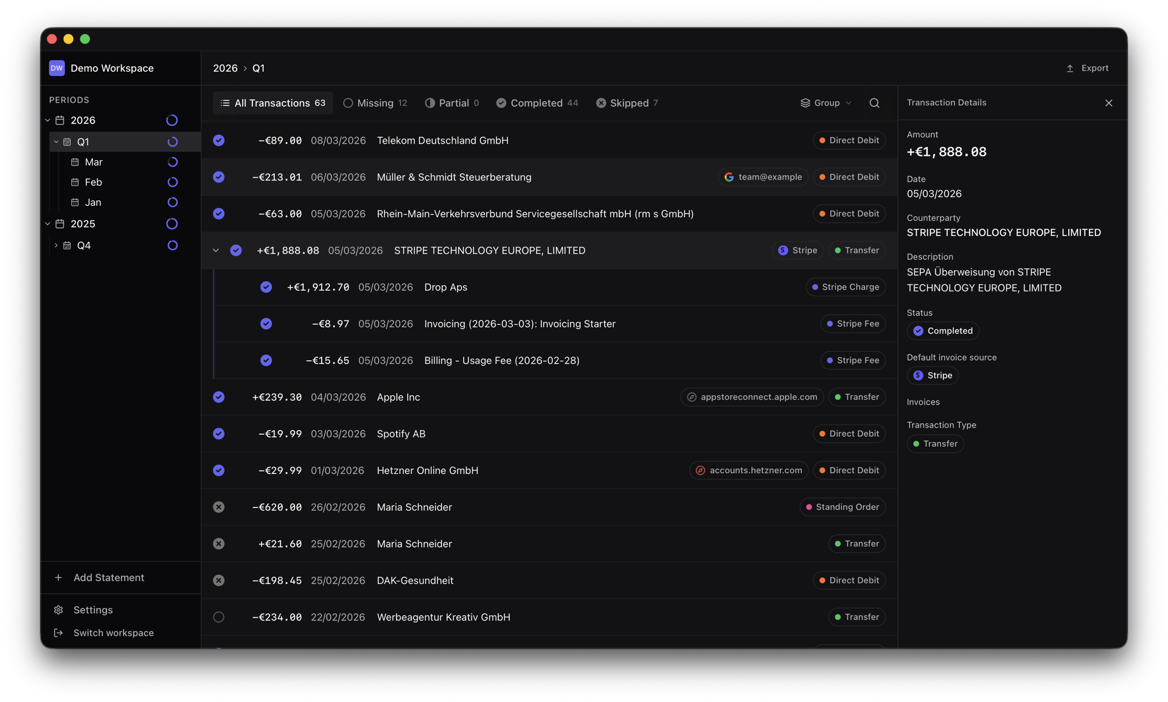Click the appstoreconnect.apple.com source tag

coord(752,397)
